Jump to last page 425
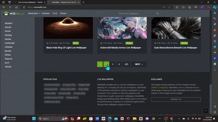This screenshot has width=218, height=122. [126, 64]
